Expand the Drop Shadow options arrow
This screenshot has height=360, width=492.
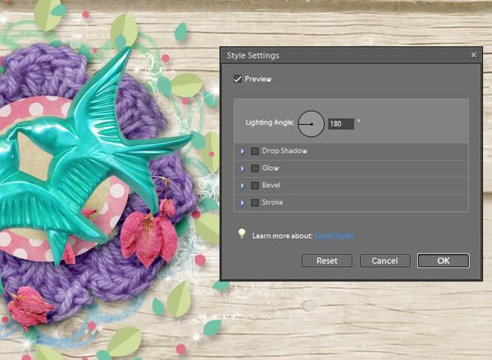242,151
